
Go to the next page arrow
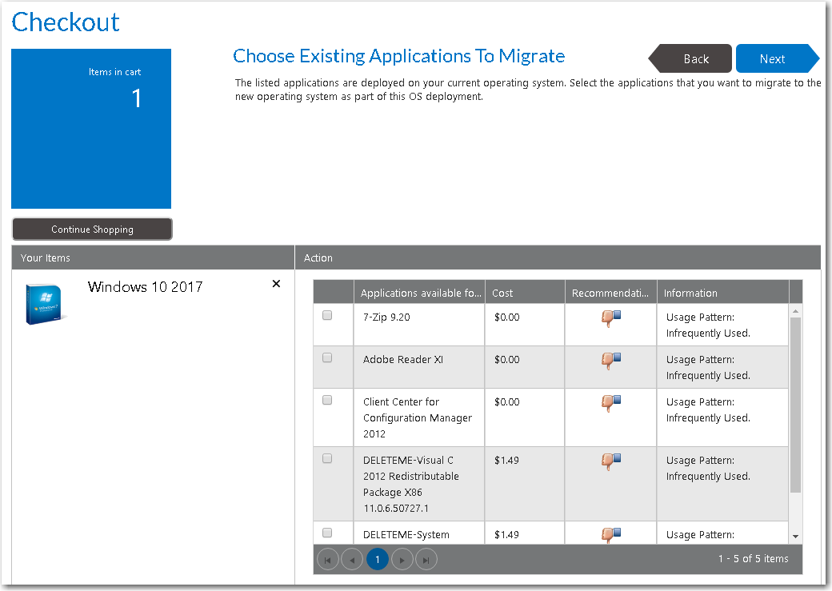[x=402, y=559]
